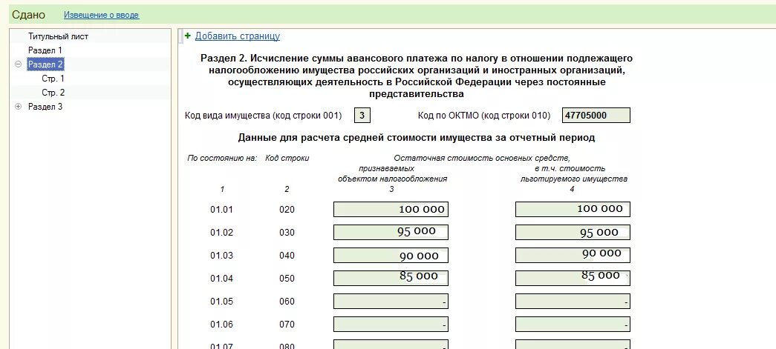
Task: Click column 4 empty field for row 060
Action: pyautogui.click(x=573, y=301)
